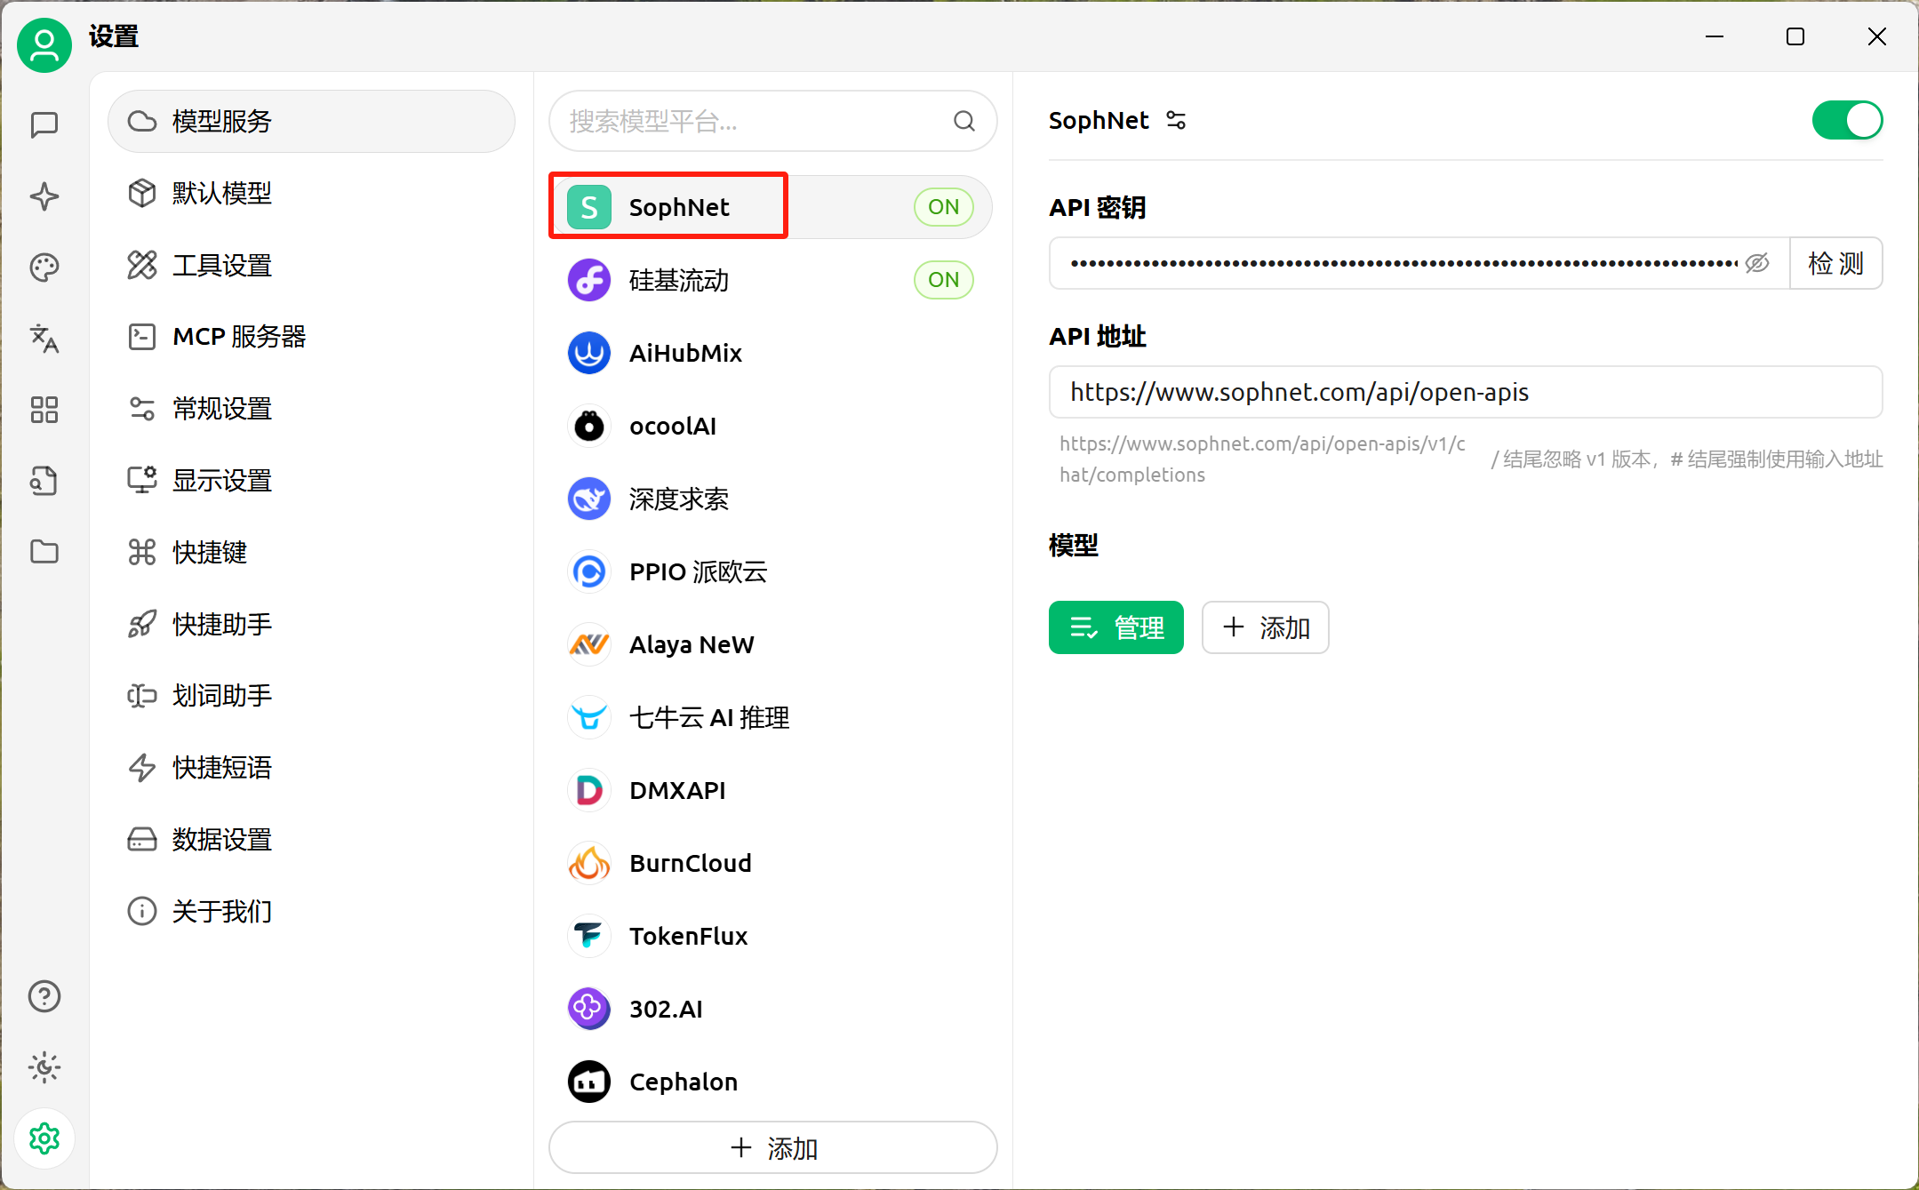Open 关于我们 settings menu
This screenshot has width=1919, height=1190.
(x=311, y=911)
